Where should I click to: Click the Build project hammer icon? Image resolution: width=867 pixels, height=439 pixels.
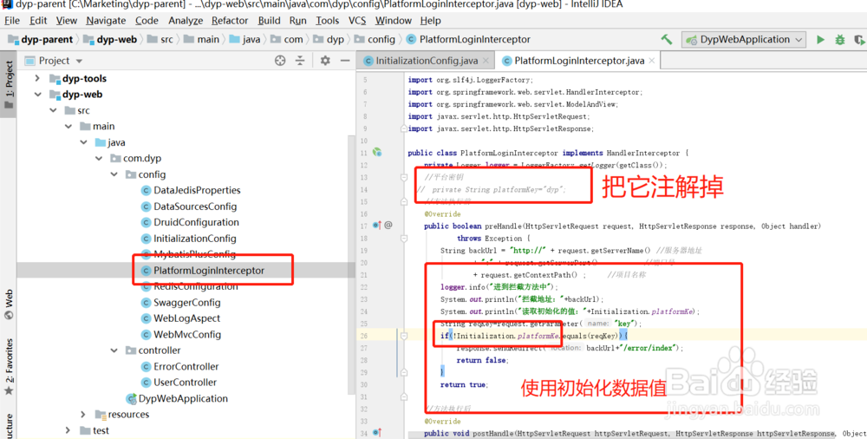point(667,39)
